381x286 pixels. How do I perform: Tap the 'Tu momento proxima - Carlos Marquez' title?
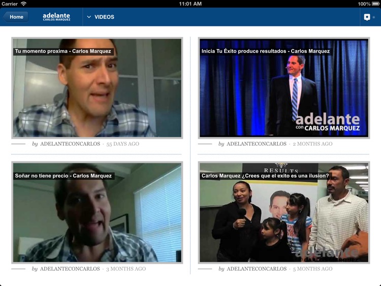click(x=63, y=51)
